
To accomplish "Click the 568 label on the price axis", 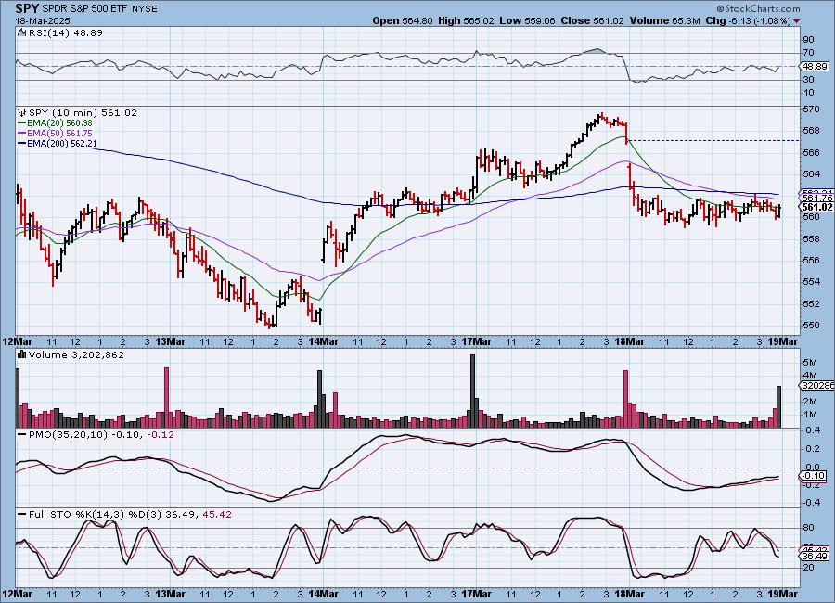I will point(811,131).
